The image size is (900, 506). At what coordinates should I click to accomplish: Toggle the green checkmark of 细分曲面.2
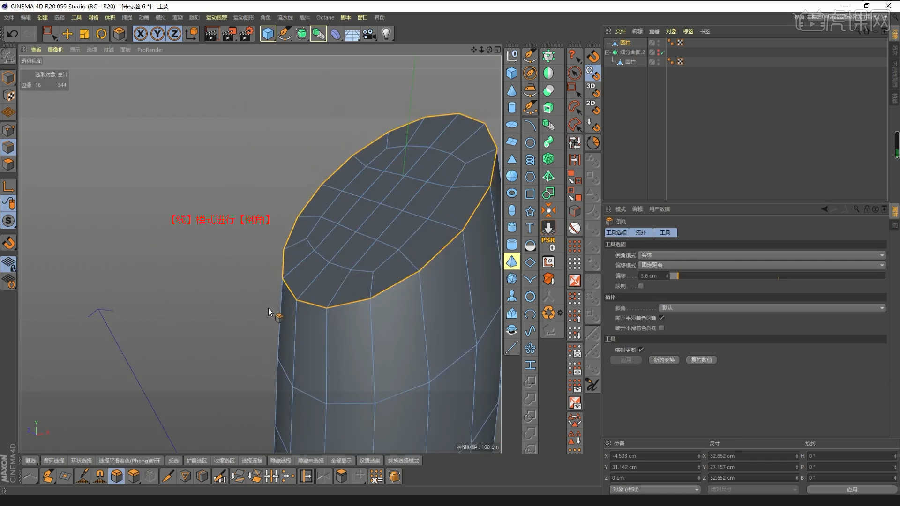[663, 52]
